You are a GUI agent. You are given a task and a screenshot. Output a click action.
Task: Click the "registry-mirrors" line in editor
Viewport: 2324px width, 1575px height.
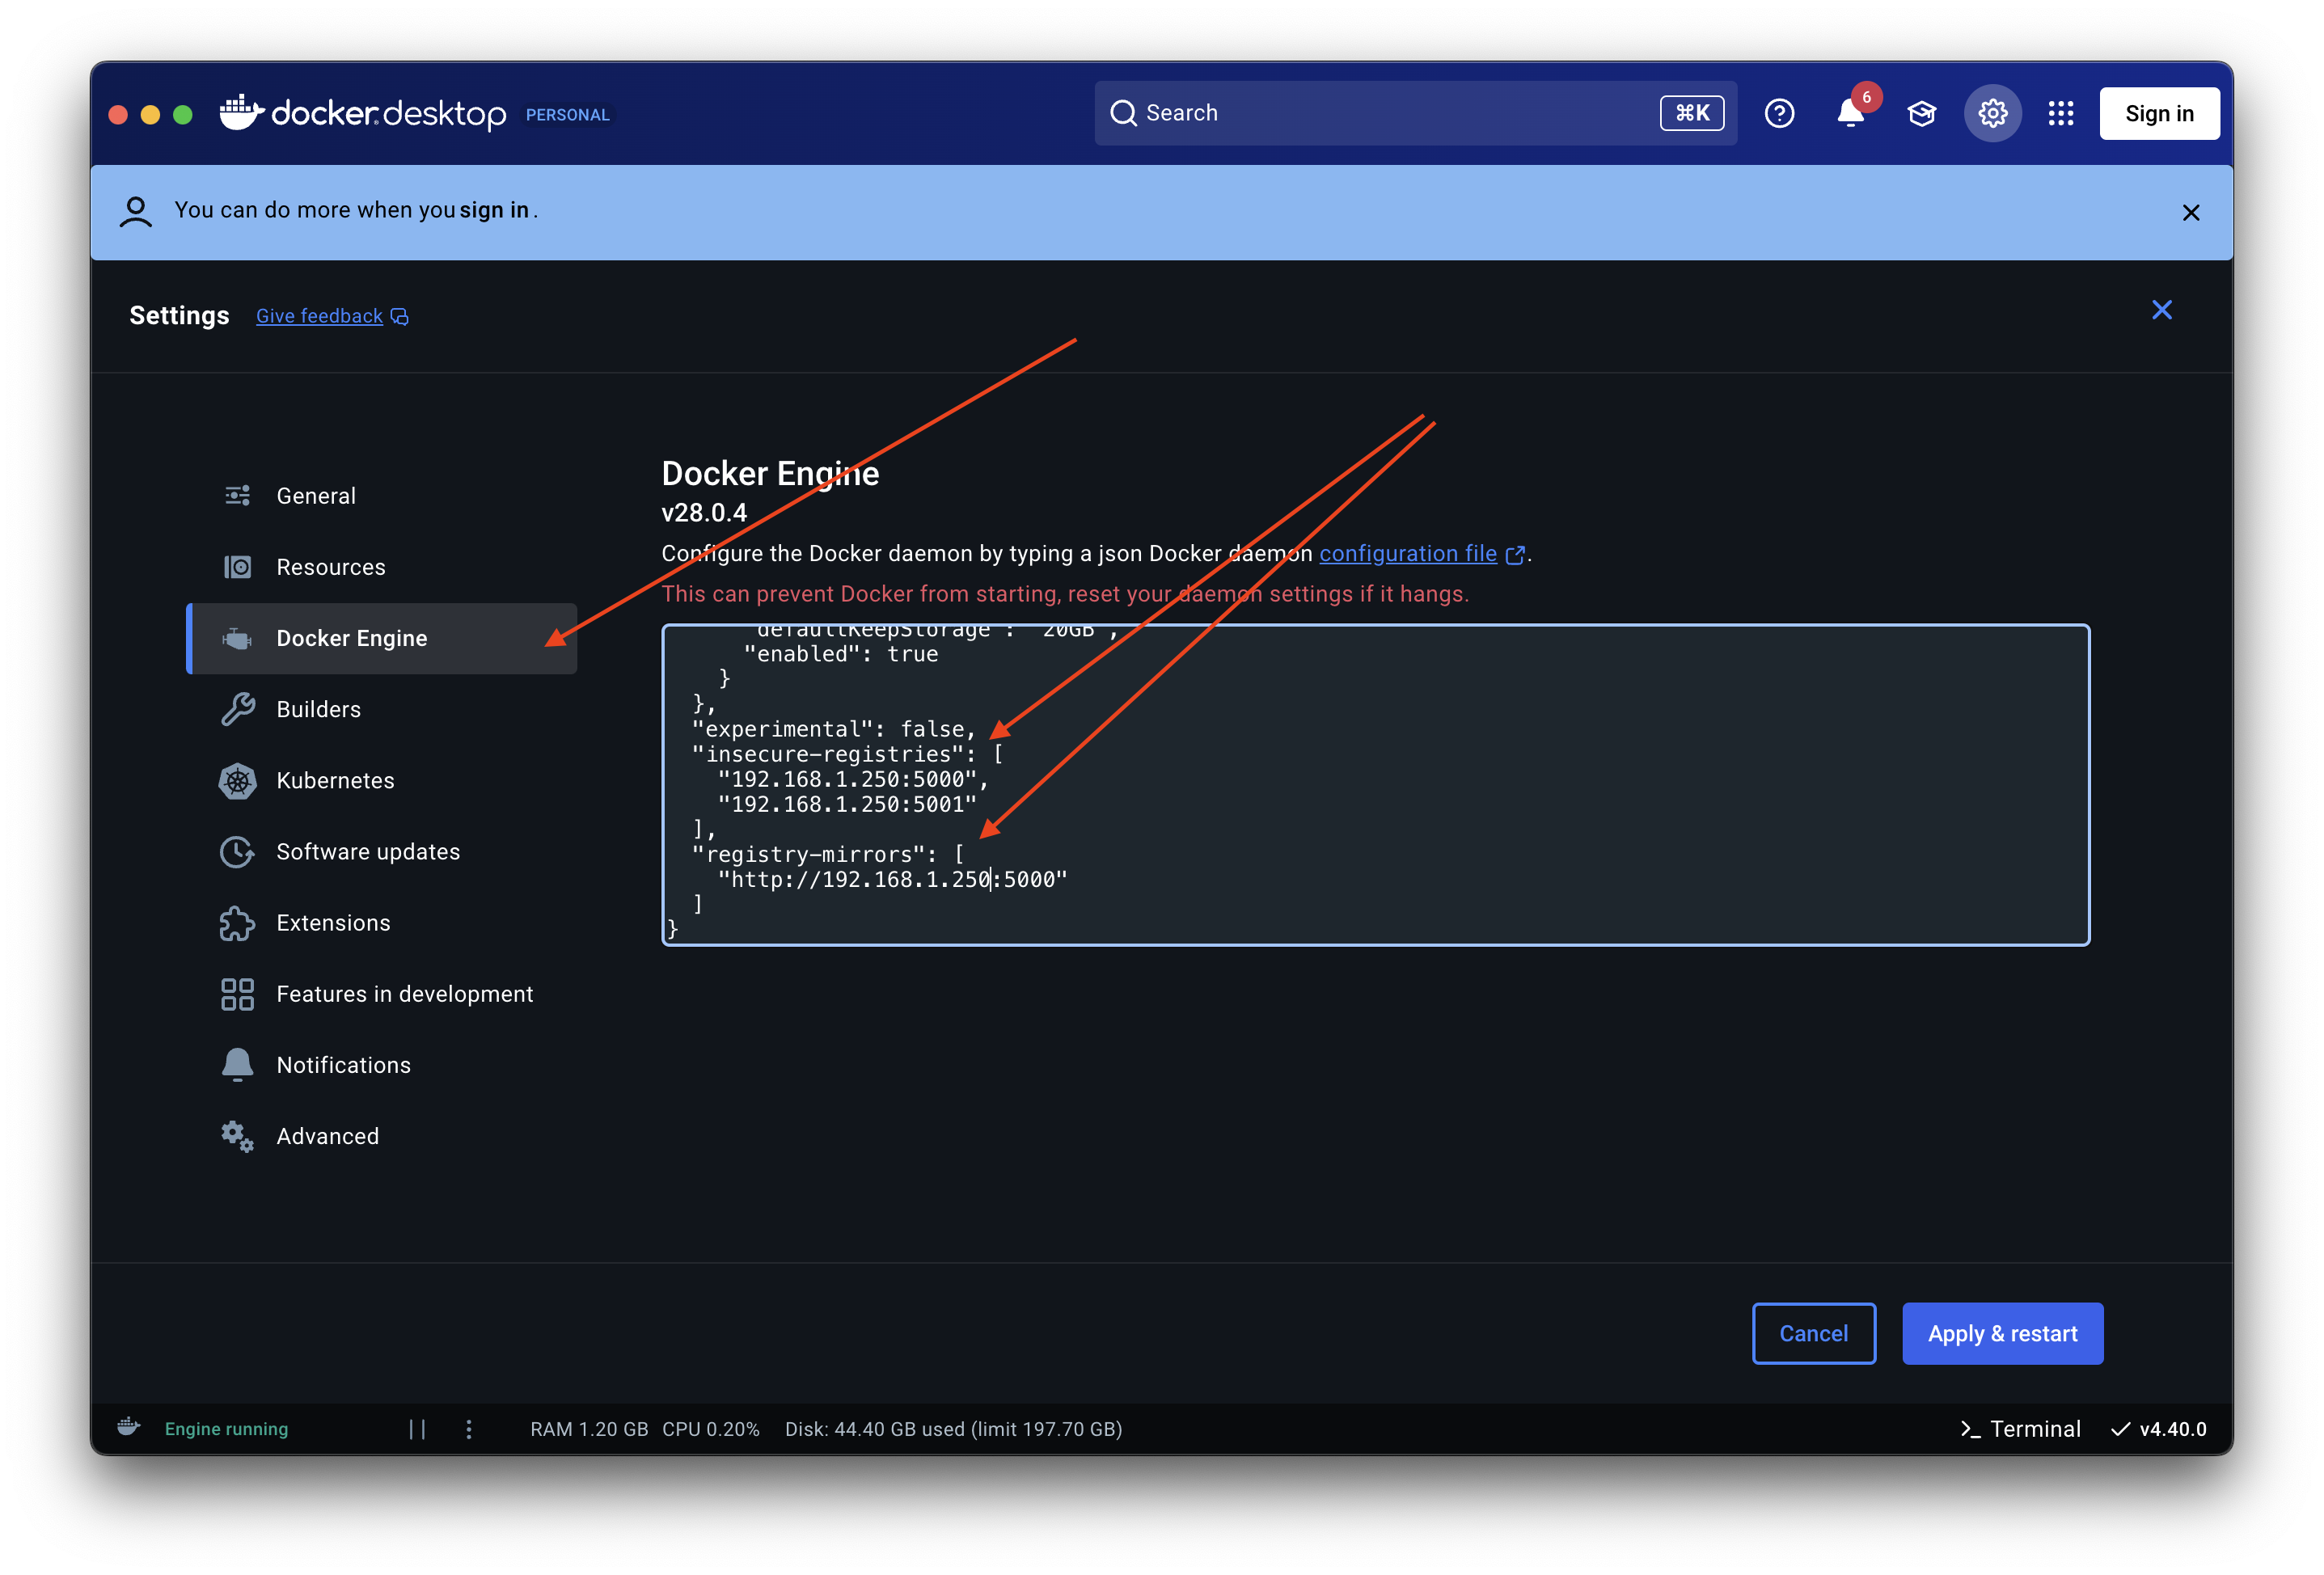827,854
